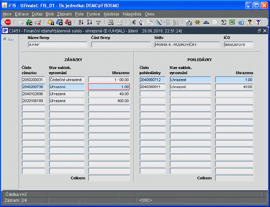This screenshot has width=270, height=207.
Task: Click the scissors cut icon
Action: coord(132,22)
